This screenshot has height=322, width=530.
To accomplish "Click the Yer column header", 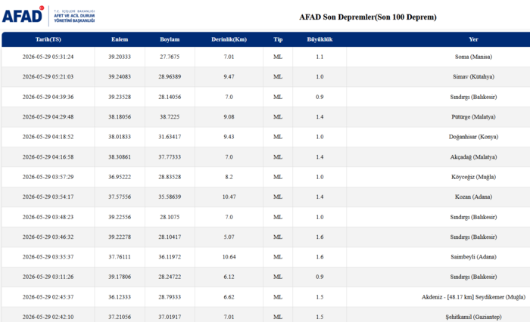I will [473, 39].
